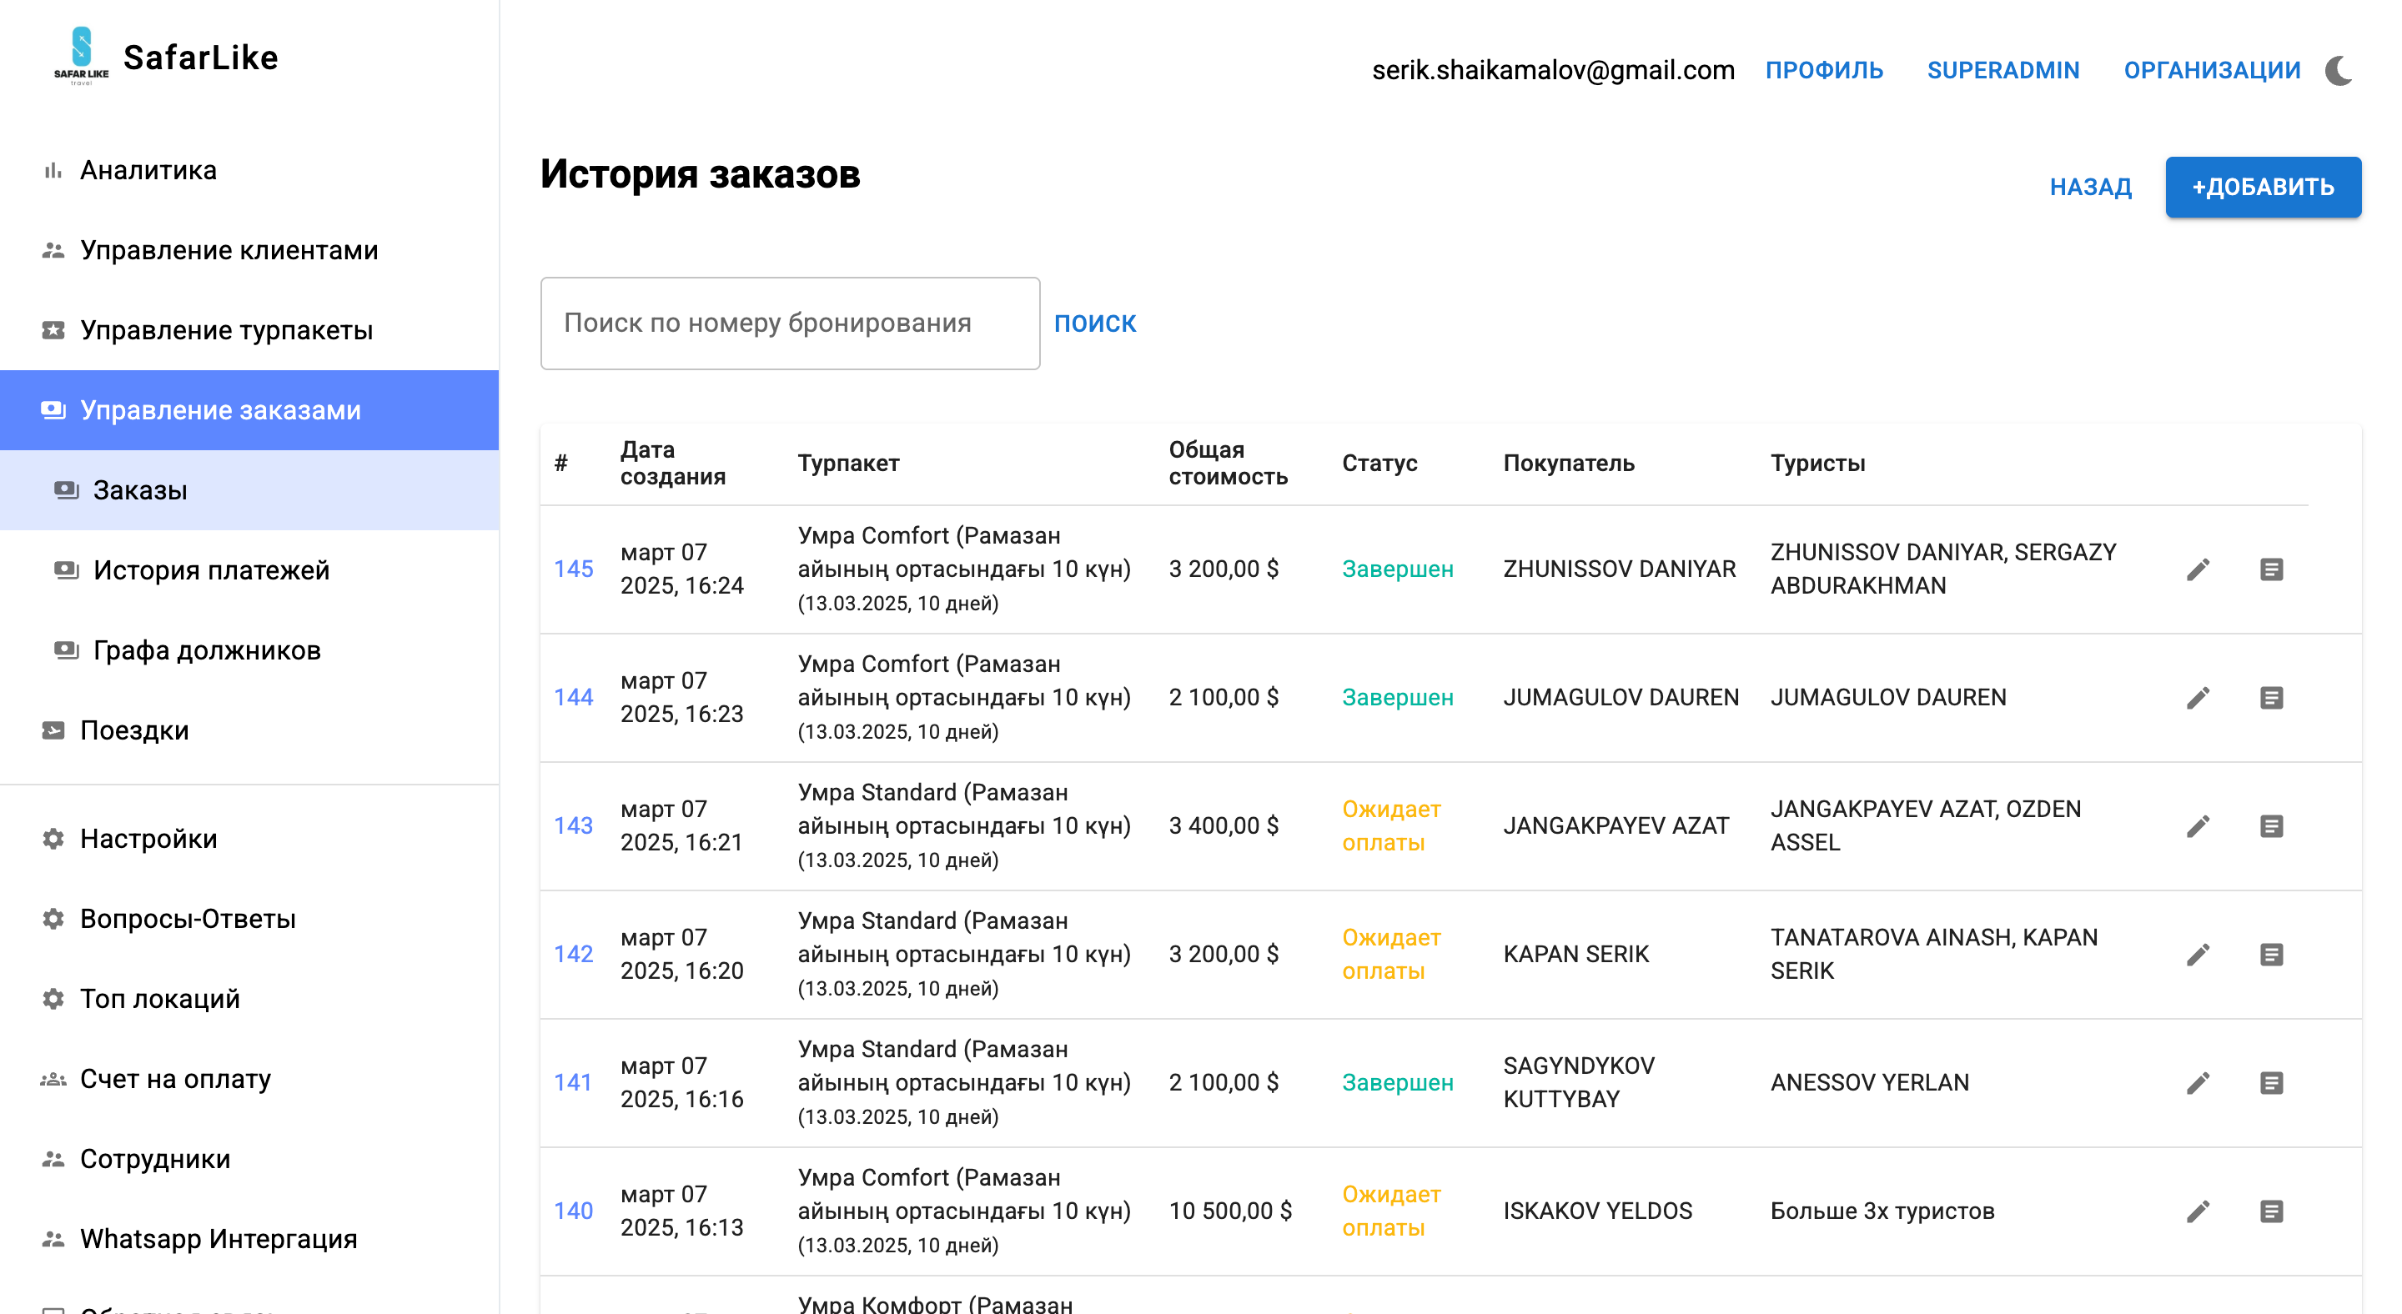Open details document icon for order 141
The height and width of the screenshot is (1314, 2402).
point(2271,1083)
